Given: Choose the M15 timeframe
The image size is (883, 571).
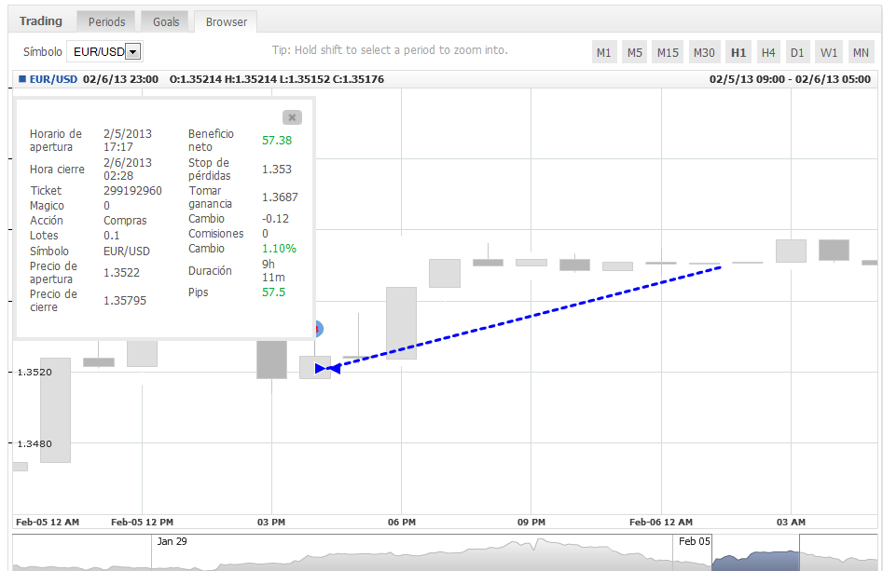Looking at the screenshot, I should point(668,52).
